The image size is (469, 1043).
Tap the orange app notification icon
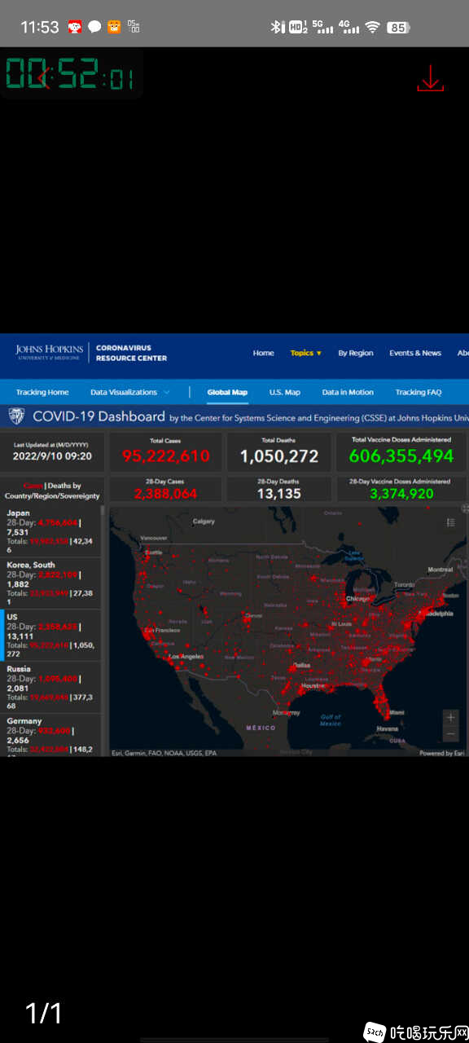click(x=114, y=27)
